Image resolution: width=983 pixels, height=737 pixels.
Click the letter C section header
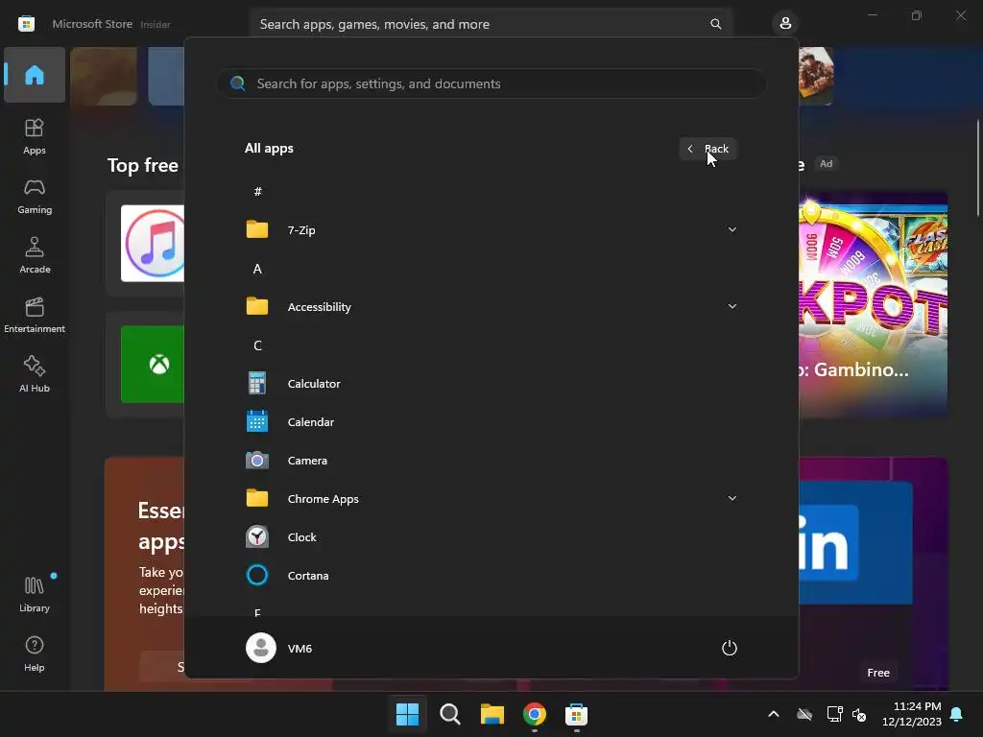(x=257, y=345)
